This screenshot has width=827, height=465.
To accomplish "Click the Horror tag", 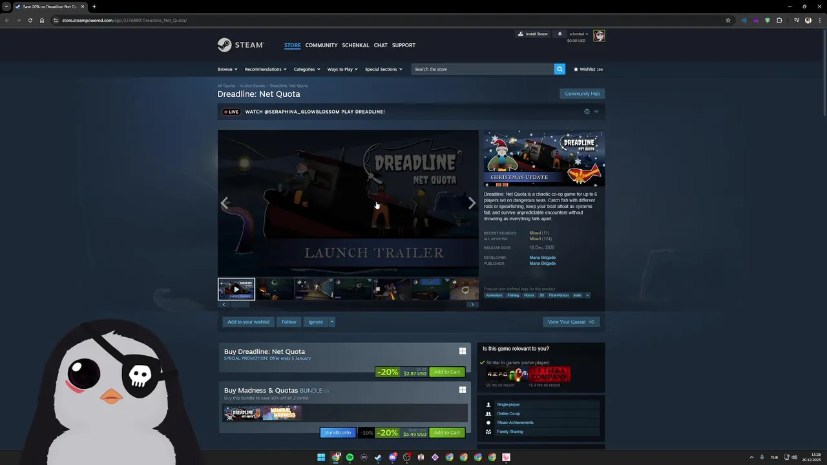I will (x=529, y=295).
